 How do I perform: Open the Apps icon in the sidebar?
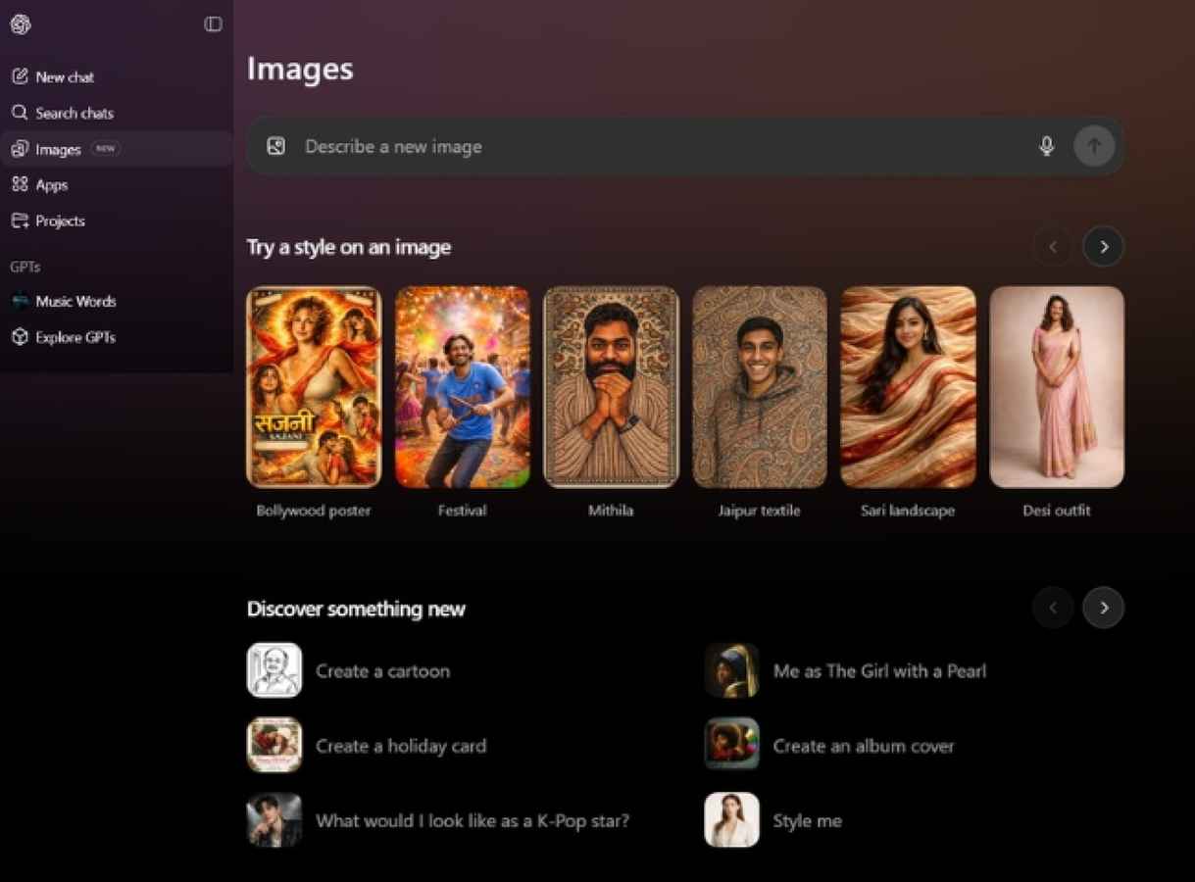(20, 184)
